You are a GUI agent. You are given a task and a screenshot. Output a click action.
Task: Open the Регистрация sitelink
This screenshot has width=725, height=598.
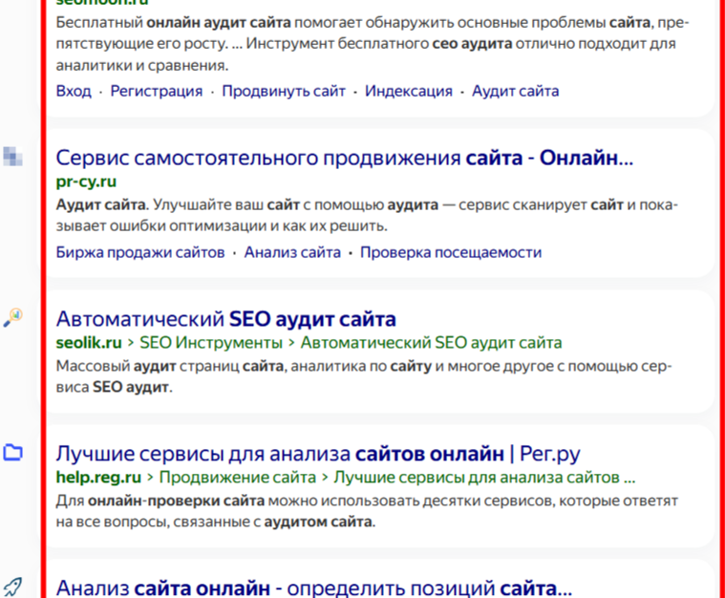pyautogui.click(x=157, y=91)
